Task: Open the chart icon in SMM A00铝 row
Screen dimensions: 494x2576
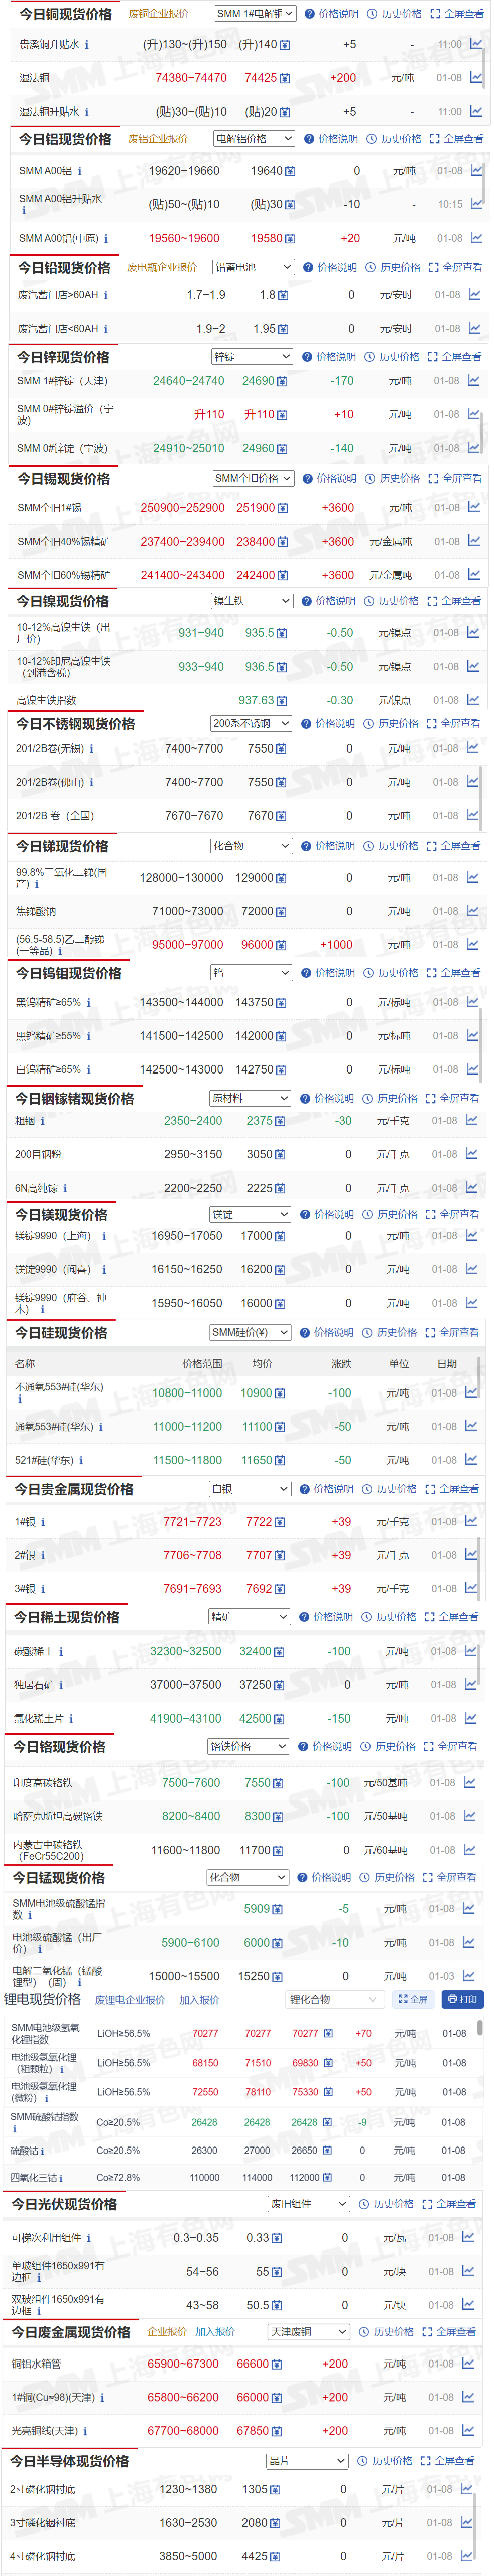Action: pos(476,170)
